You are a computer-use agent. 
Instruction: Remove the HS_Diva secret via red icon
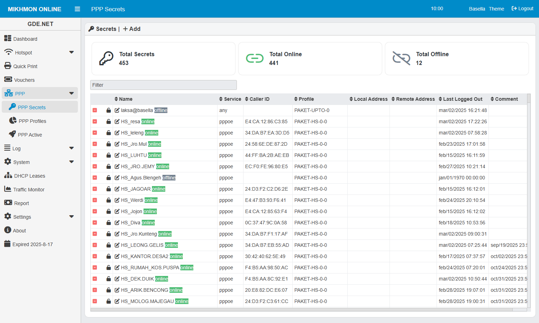point(95,223)
